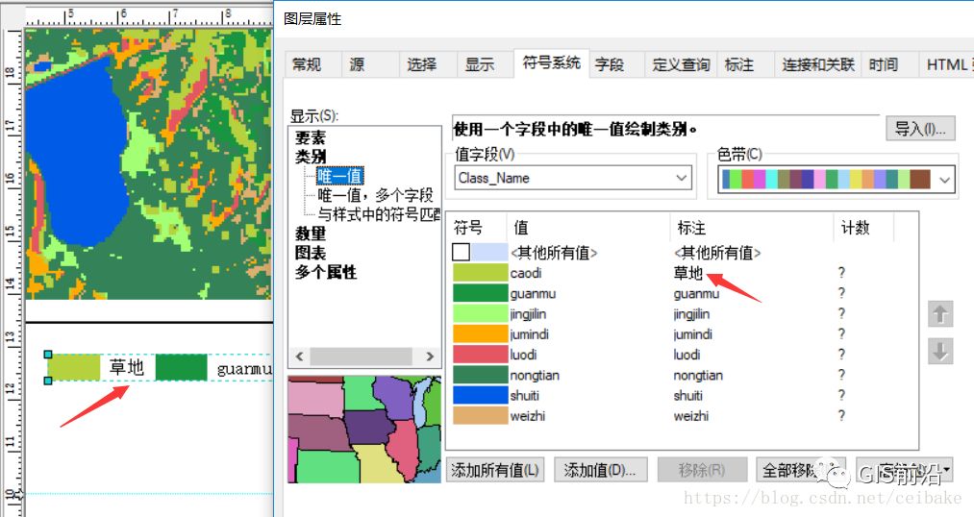Click the caodi value cell

point(526,273)
